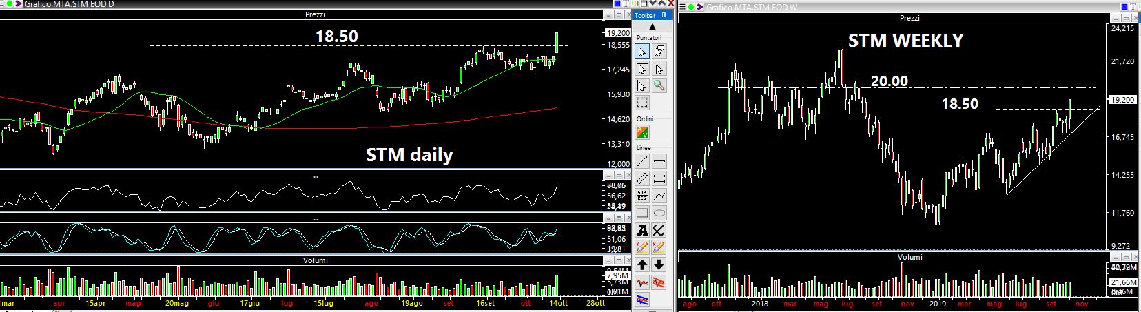This screenshot has width=1141, height=312.
Task: Select the left pencil tool in toolbar
Action: point(642,247)
